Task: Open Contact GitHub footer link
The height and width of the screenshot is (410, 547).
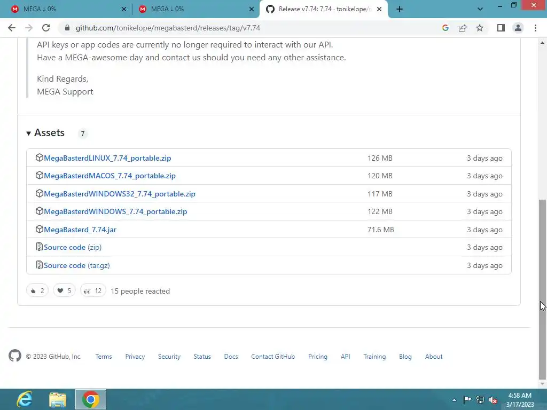Action: pos(273,357)
